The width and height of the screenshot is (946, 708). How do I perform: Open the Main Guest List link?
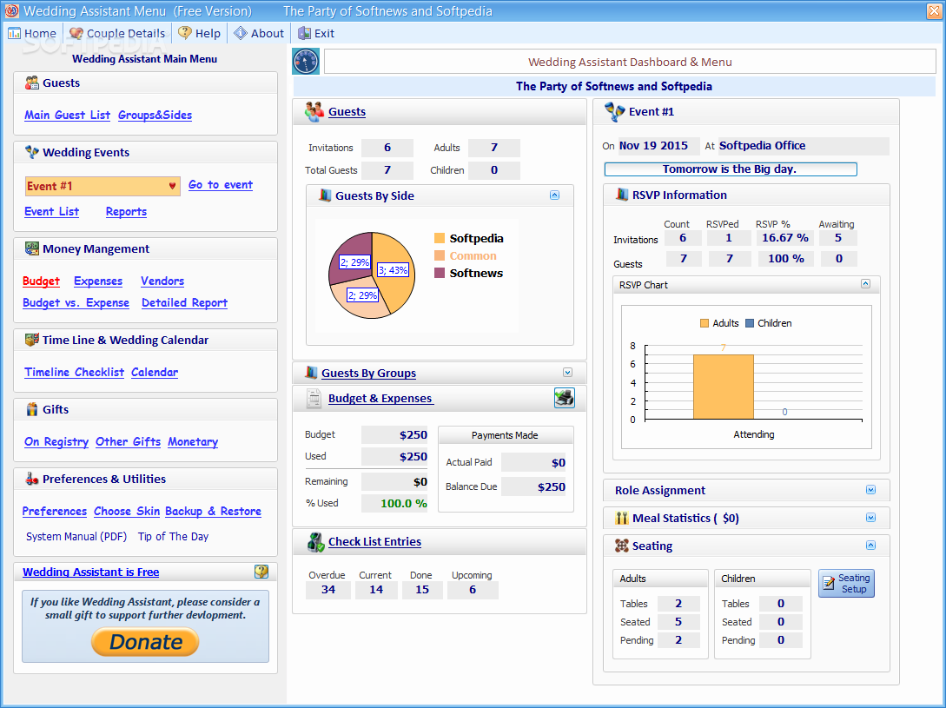pos(67,116)
